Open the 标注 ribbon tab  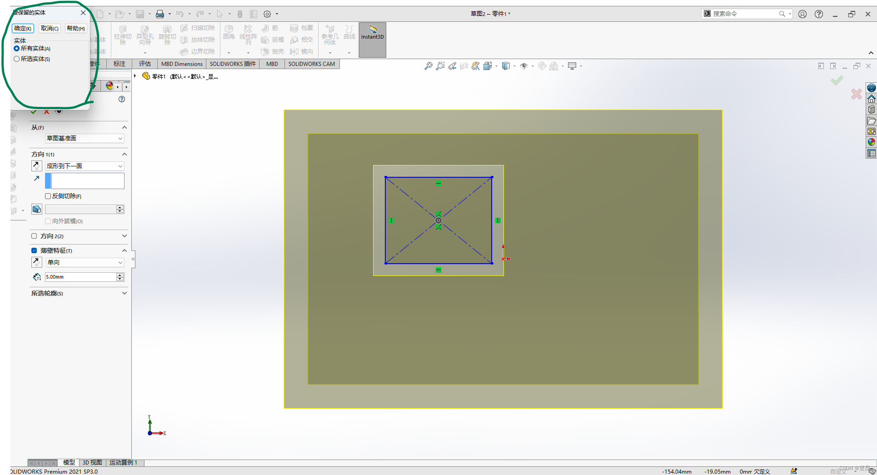[x=119, y=64]
